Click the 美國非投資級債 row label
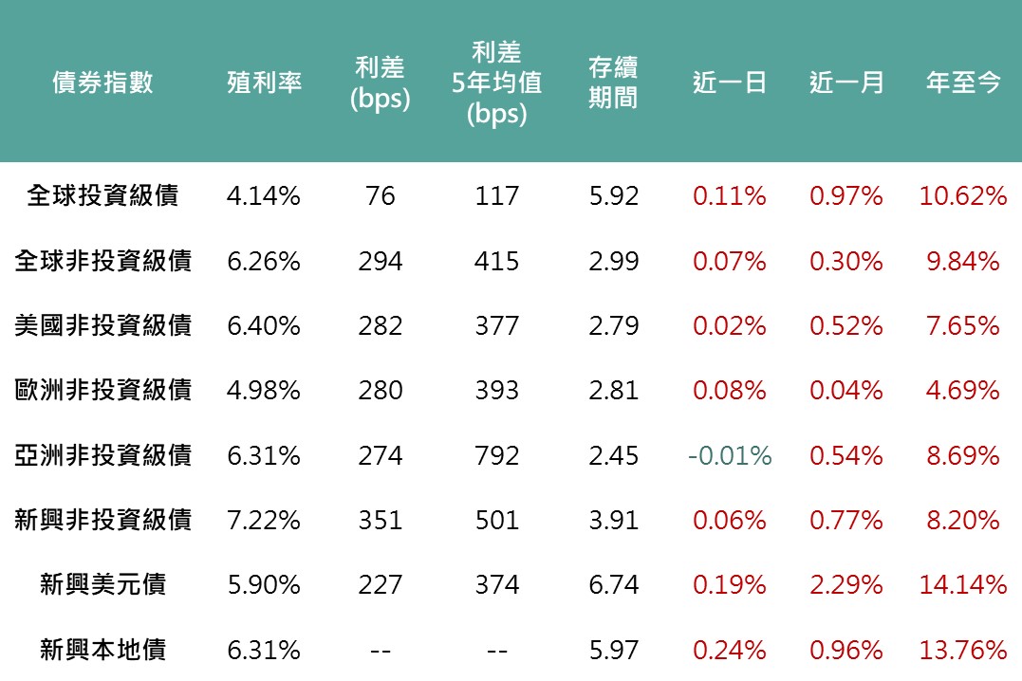This screenshot has width=1022, height=681. click(x=102, y=325)
